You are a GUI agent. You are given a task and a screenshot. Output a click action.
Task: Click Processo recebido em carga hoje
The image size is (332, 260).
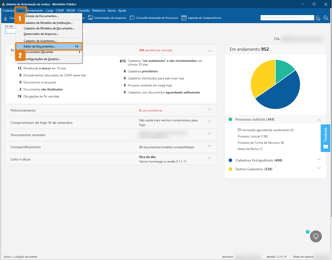coord(150,85)
